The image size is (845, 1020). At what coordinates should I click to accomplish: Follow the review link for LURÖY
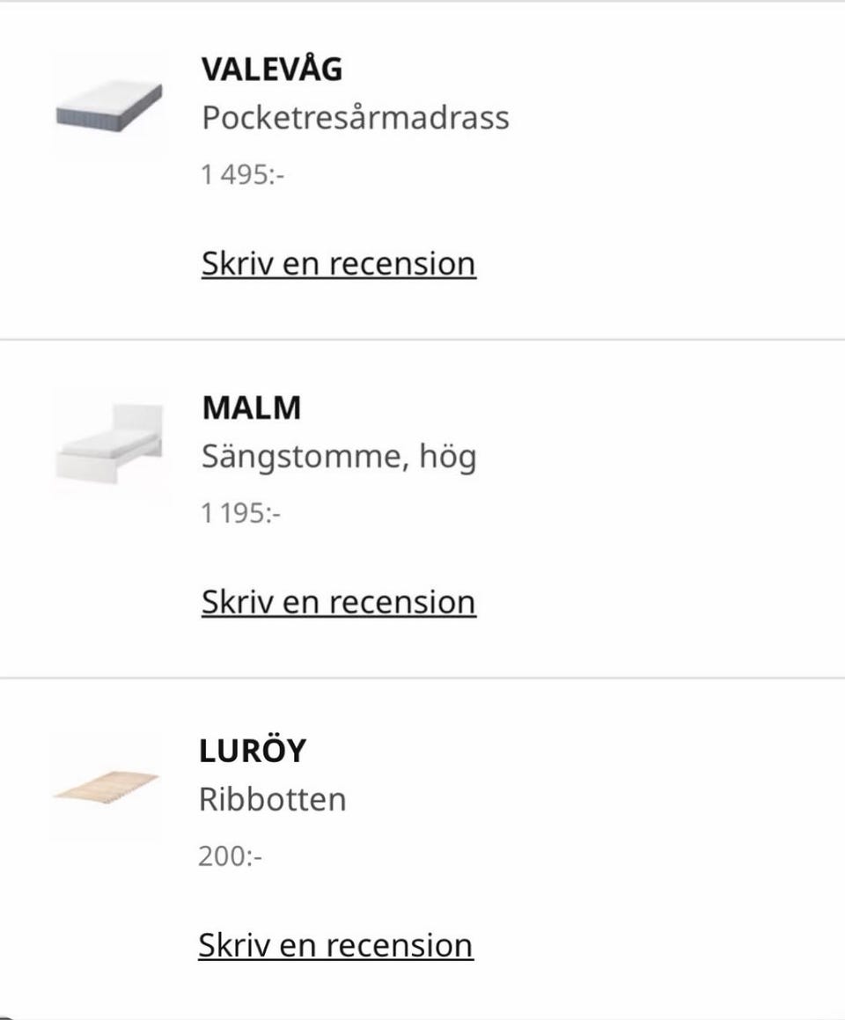coord(335,945)
